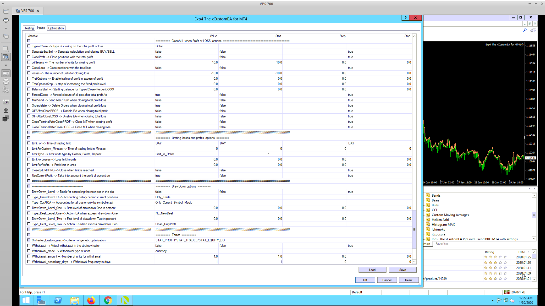
Task: Enable the DrawDown_Level variable checkbox
Action: tap(29, 192)
